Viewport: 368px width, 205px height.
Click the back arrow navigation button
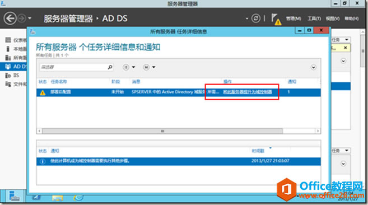point(10,18)
